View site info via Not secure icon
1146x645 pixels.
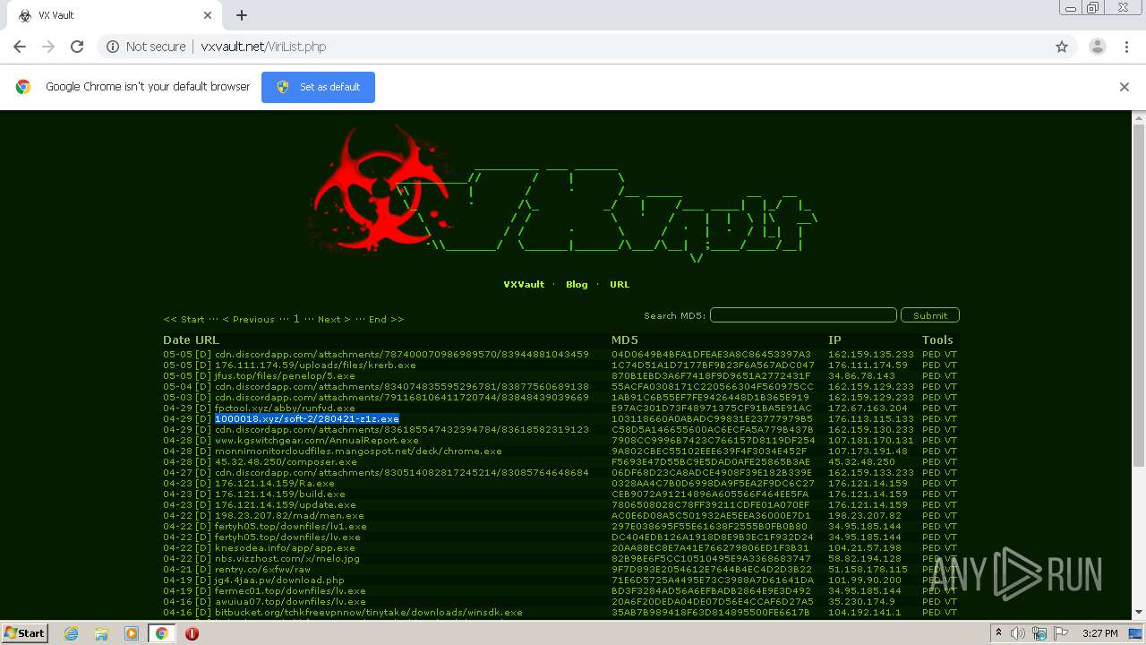click(147, 47)
